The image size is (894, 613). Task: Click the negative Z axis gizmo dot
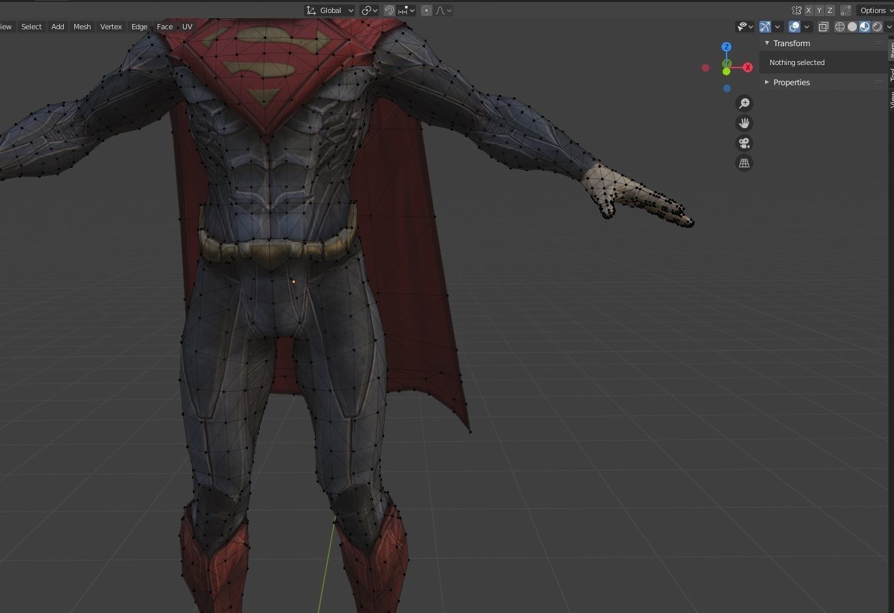727,89
